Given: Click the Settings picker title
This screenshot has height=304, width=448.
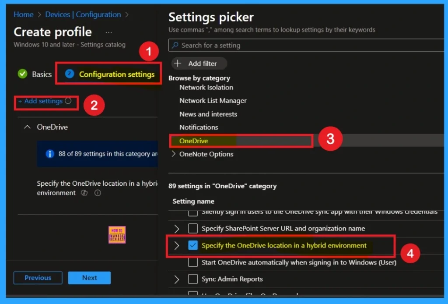Looking at the screenshot, I should 211,18.
